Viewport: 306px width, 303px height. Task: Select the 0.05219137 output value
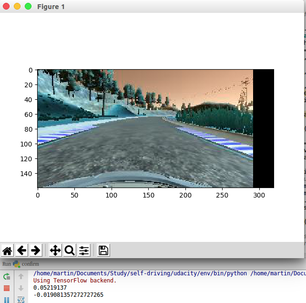[x=50, y=288]
